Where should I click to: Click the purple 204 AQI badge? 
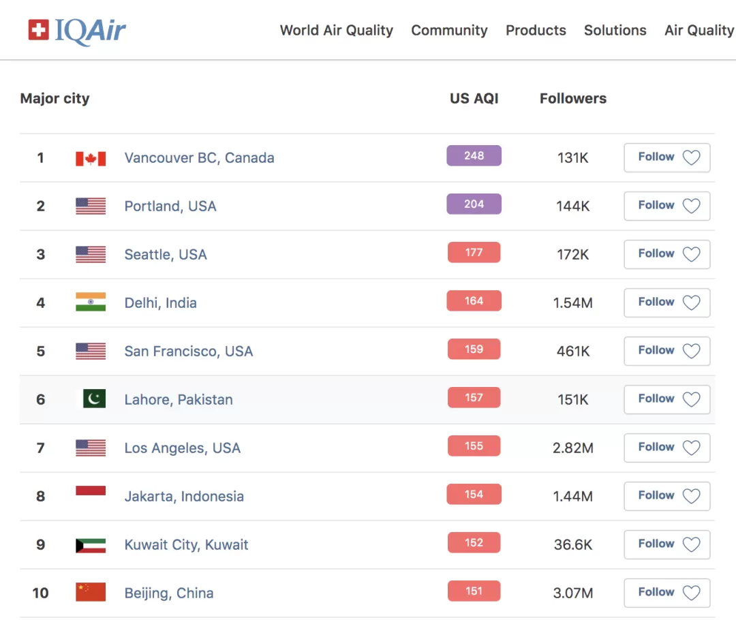pos(474,204)
